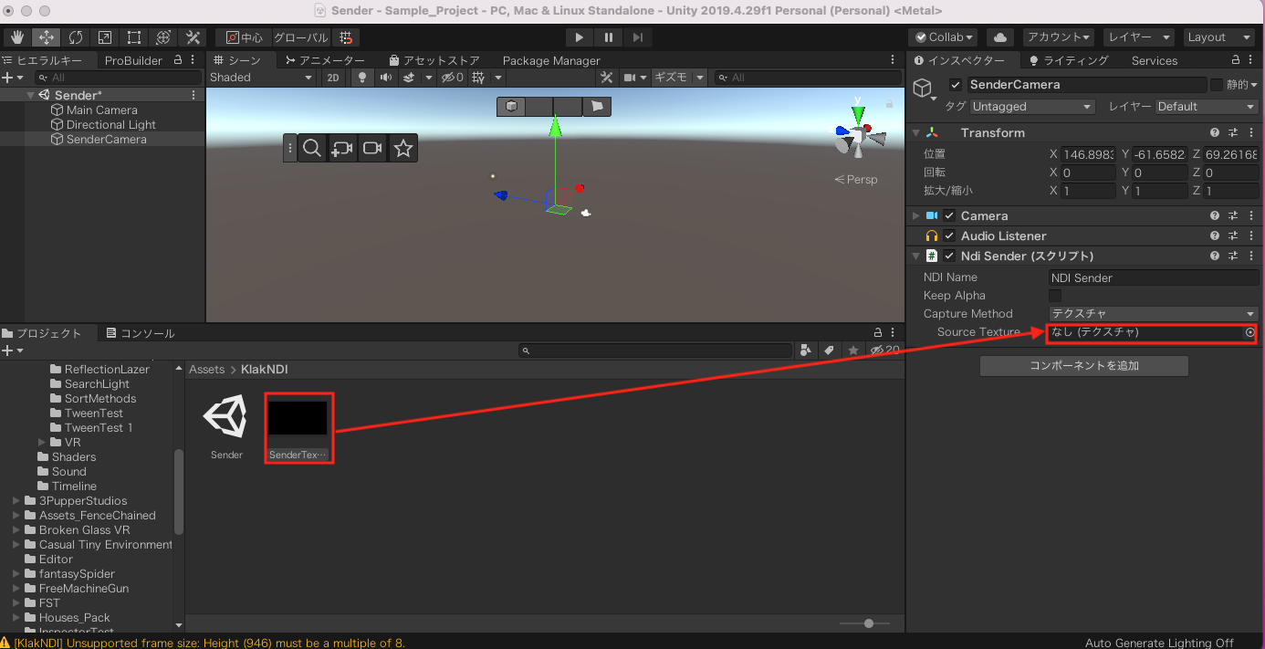
Task: Enable the Static checkbox
Action: coord(1217,85)
